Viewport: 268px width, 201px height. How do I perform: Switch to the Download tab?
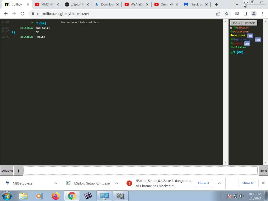107,4
